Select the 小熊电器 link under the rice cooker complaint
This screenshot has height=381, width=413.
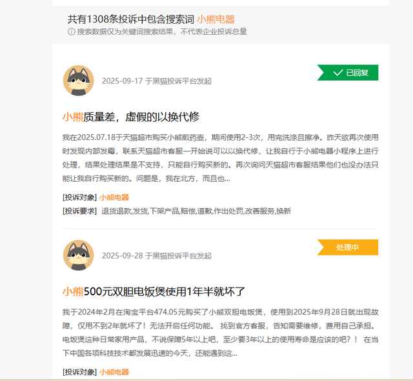coord(114,372)
